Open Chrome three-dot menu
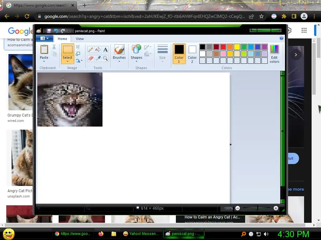The height and width of the screenshot is (240, 321). click(x=314, y=16)
